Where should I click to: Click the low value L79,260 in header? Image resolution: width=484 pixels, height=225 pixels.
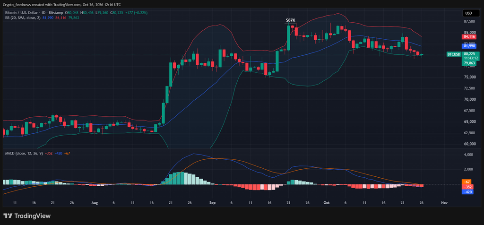(x=102, y=13)
